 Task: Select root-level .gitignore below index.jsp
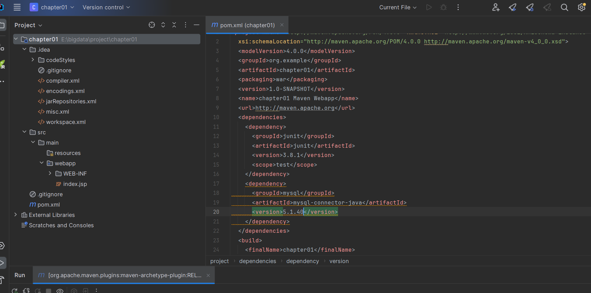[46, 194]
